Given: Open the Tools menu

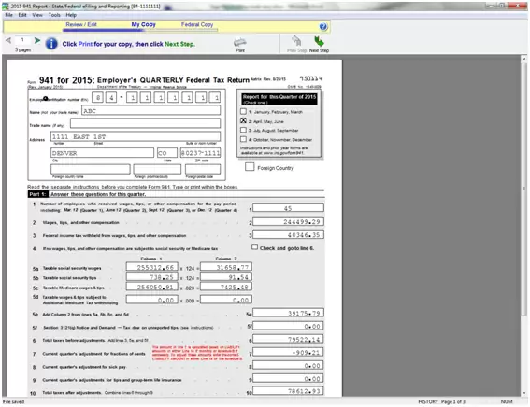Looking at the screenshot, I should pyautogui.click(x=54, y=15).
